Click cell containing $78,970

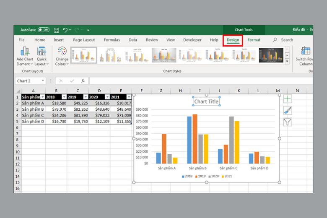click(x=56, y=109)
